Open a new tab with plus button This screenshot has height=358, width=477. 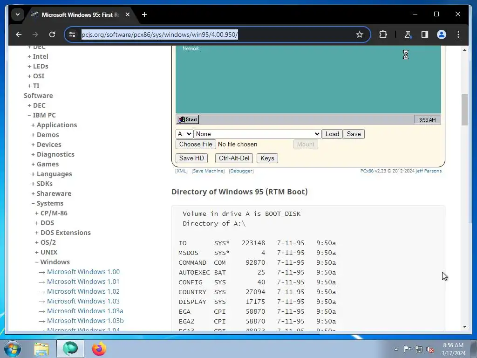144,14
